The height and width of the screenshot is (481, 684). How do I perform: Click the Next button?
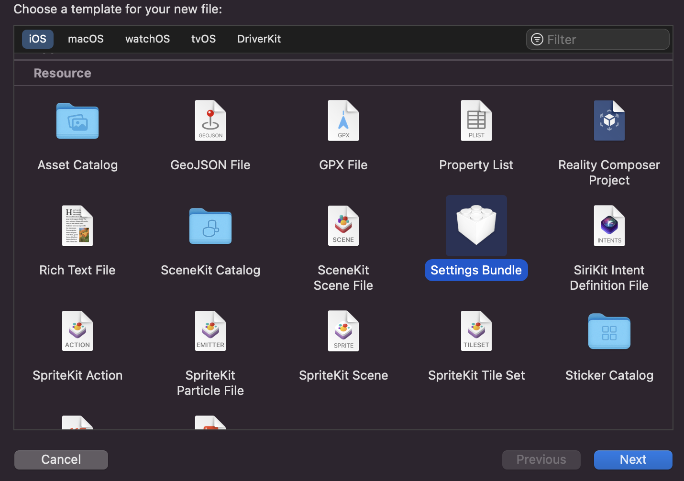[x=633, y=459]
